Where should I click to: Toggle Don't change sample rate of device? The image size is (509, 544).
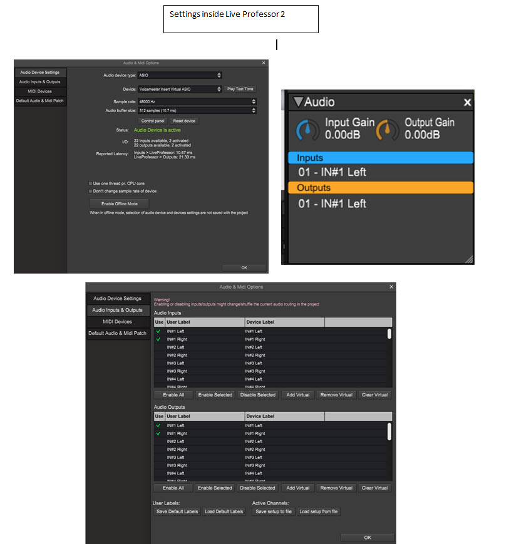point(91,191)
